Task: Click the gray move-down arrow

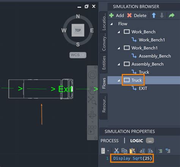Action: coord(162,15)
